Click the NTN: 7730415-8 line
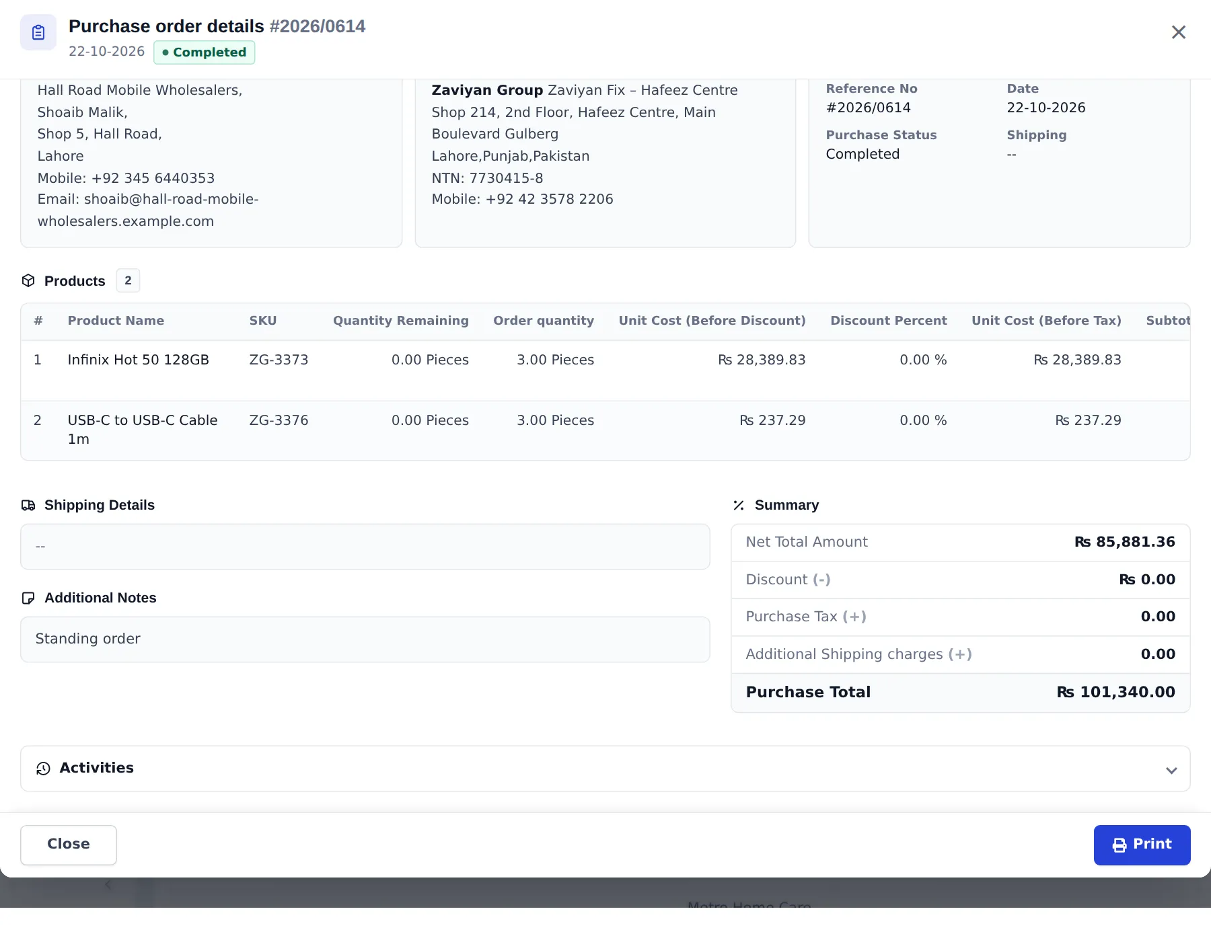 [487, 178]
